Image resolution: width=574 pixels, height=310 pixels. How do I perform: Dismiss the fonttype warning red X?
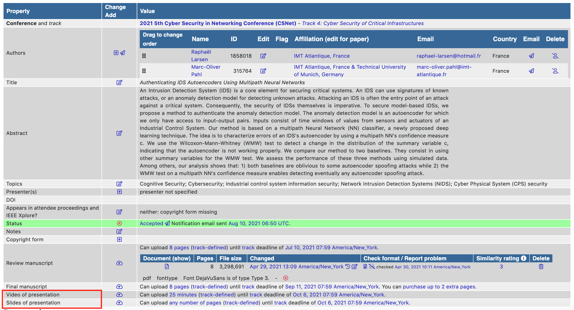(285, 278)
